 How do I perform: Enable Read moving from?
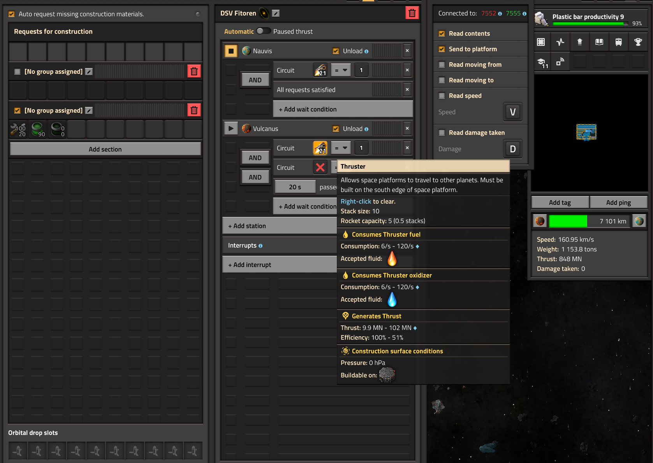(x=442, y=65)
